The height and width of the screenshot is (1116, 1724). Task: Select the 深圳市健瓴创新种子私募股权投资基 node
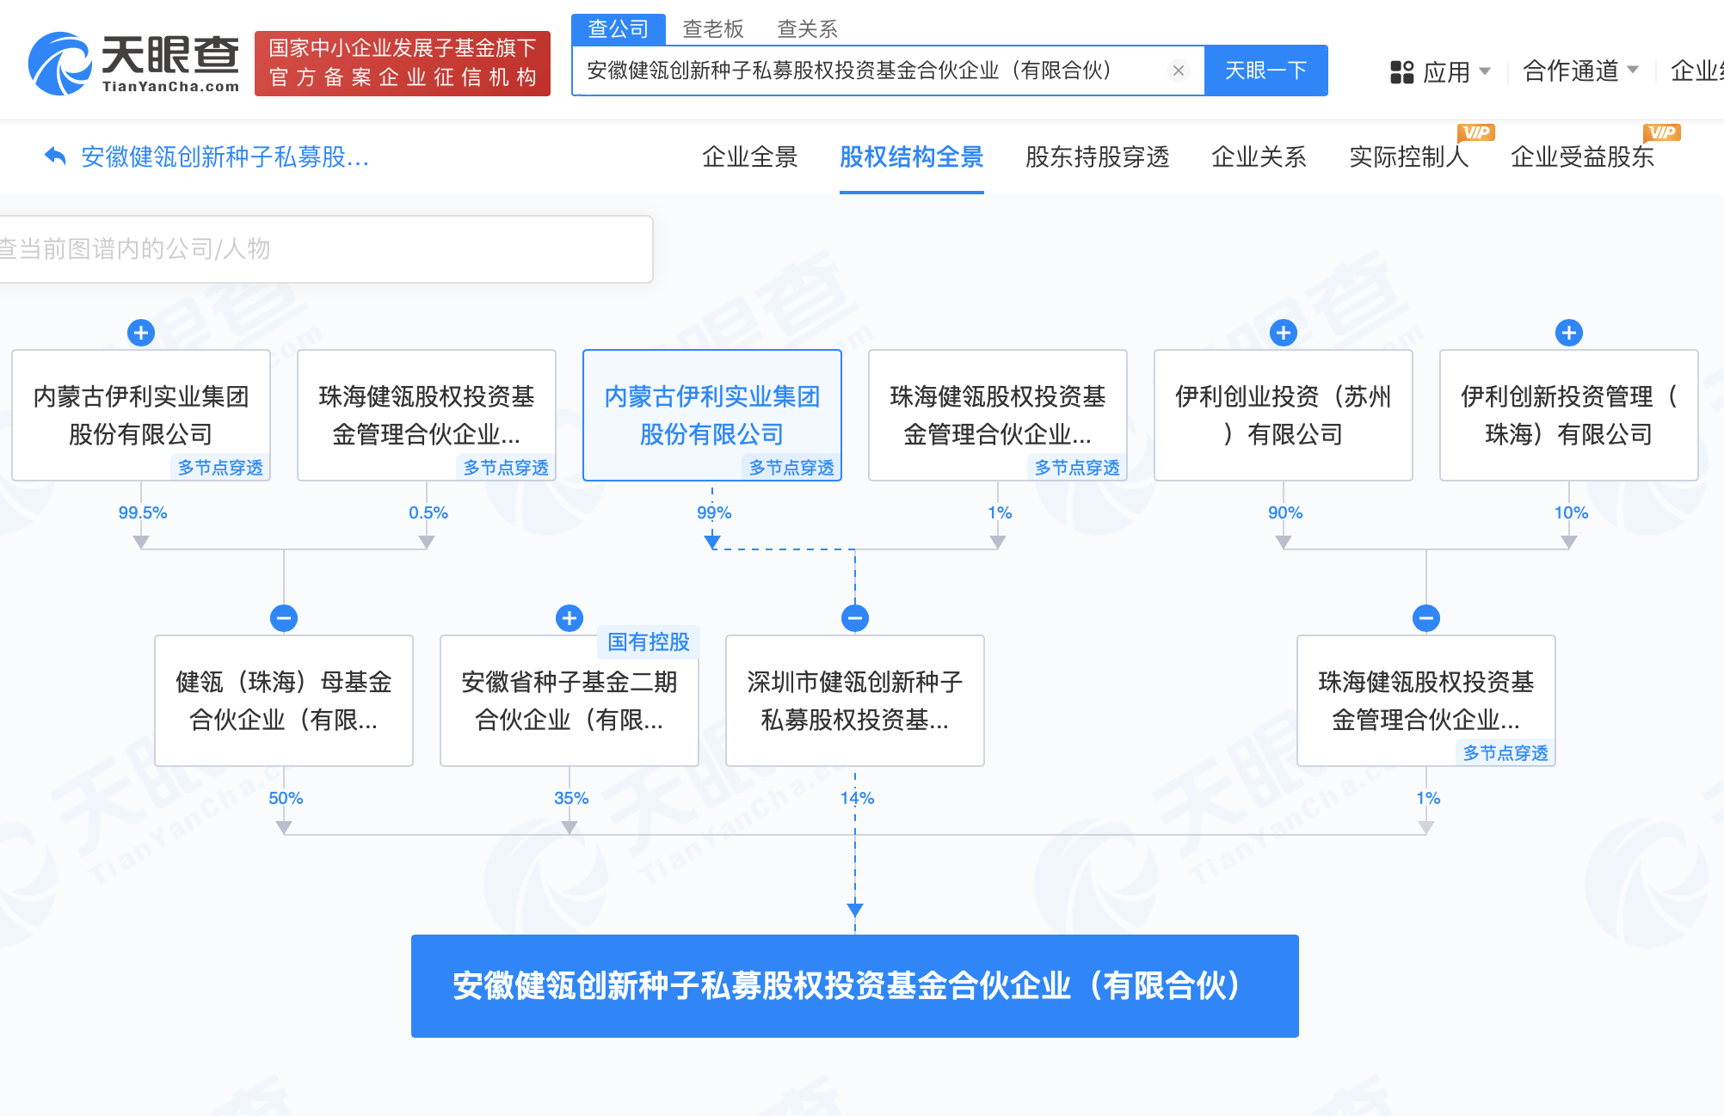855,701
